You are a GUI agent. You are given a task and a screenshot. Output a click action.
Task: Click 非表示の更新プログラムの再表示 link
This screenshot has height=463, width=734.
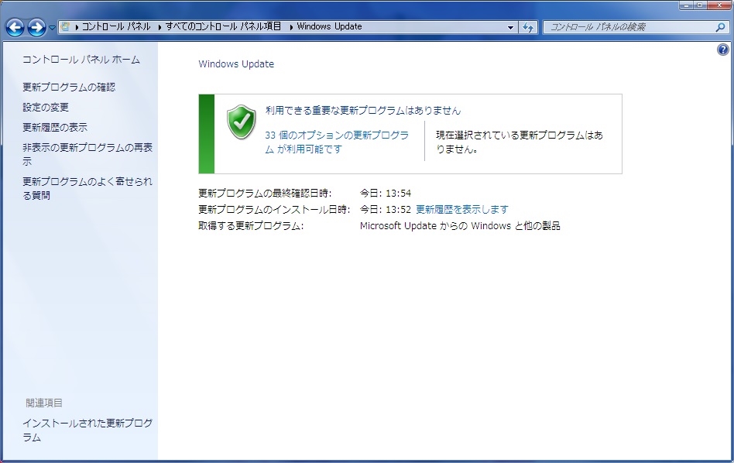coord(87,155)
